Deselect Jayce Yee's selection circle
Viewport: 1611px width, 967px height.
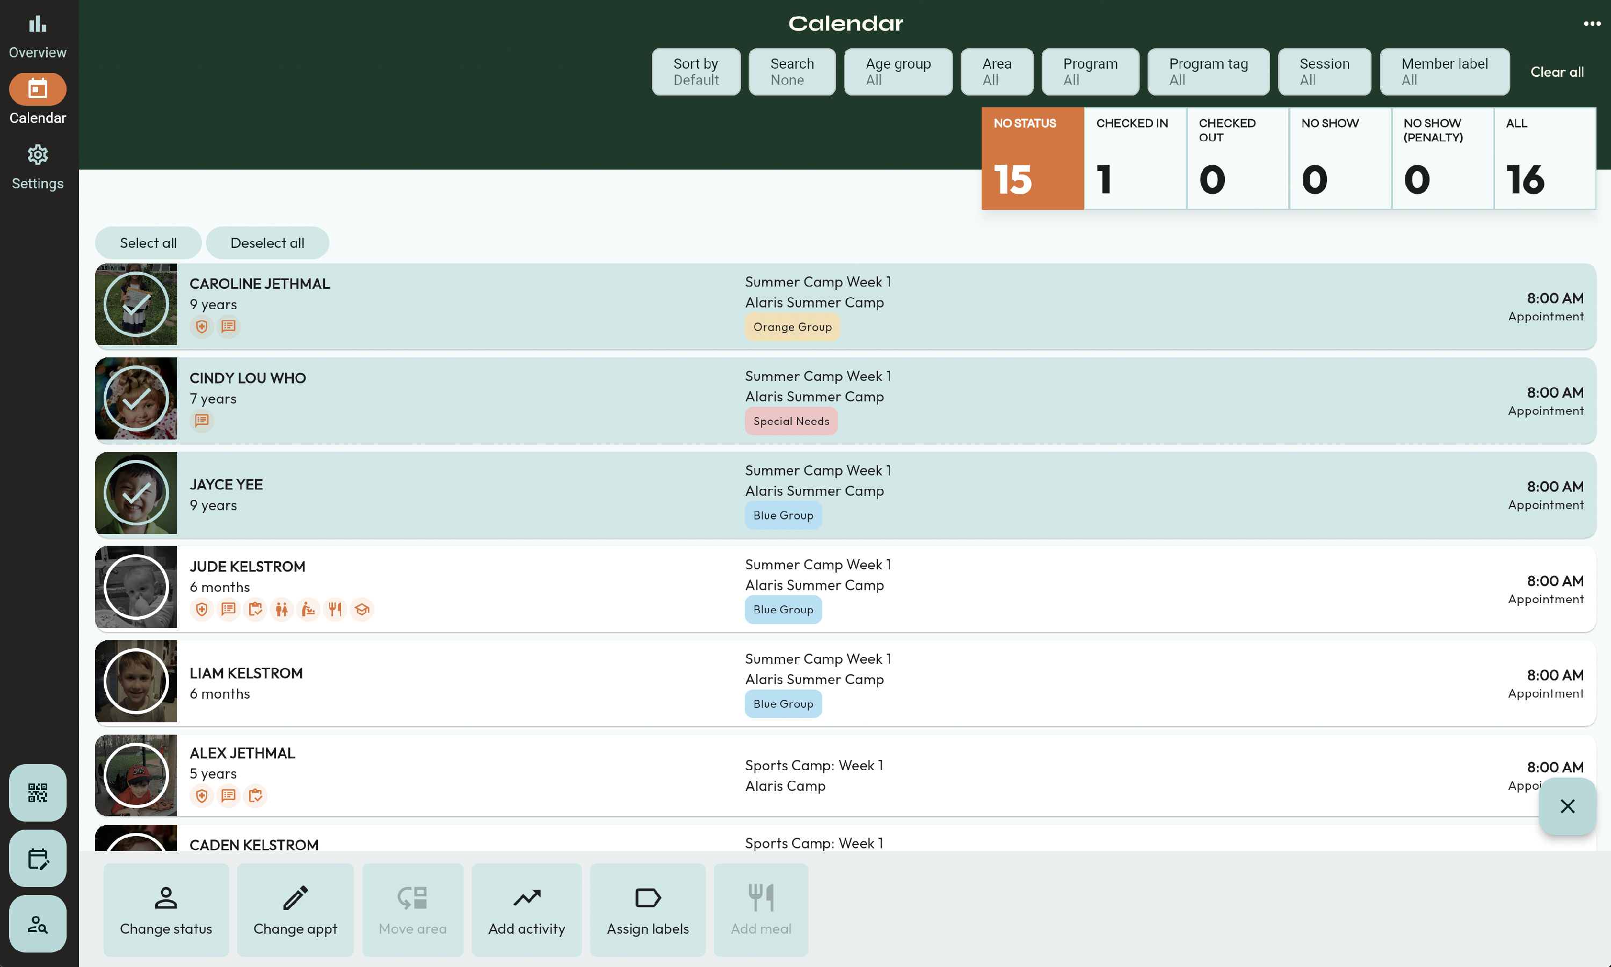pos(136,493)
